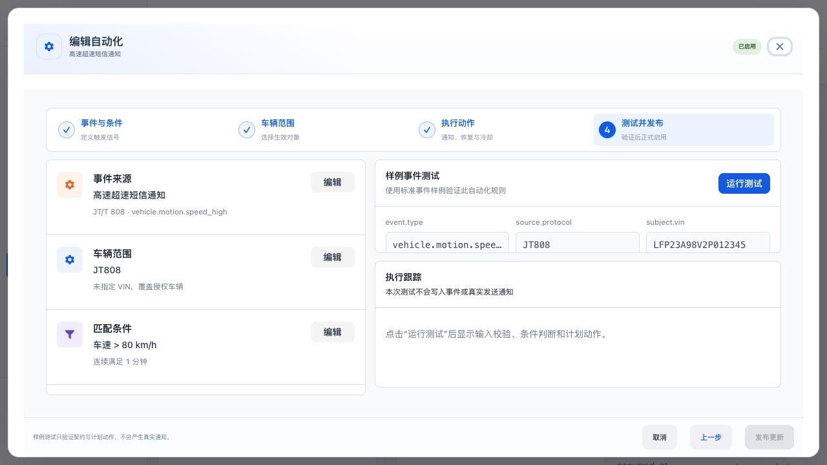Click the 样例事件测试 heading

click(413, 176)
